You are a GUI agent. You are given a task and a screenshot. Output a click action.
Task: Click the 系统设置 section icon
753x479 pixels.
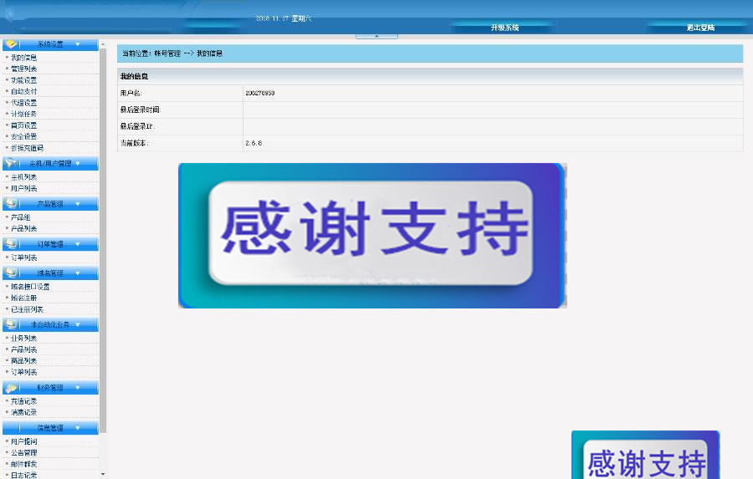coord(11,44)
